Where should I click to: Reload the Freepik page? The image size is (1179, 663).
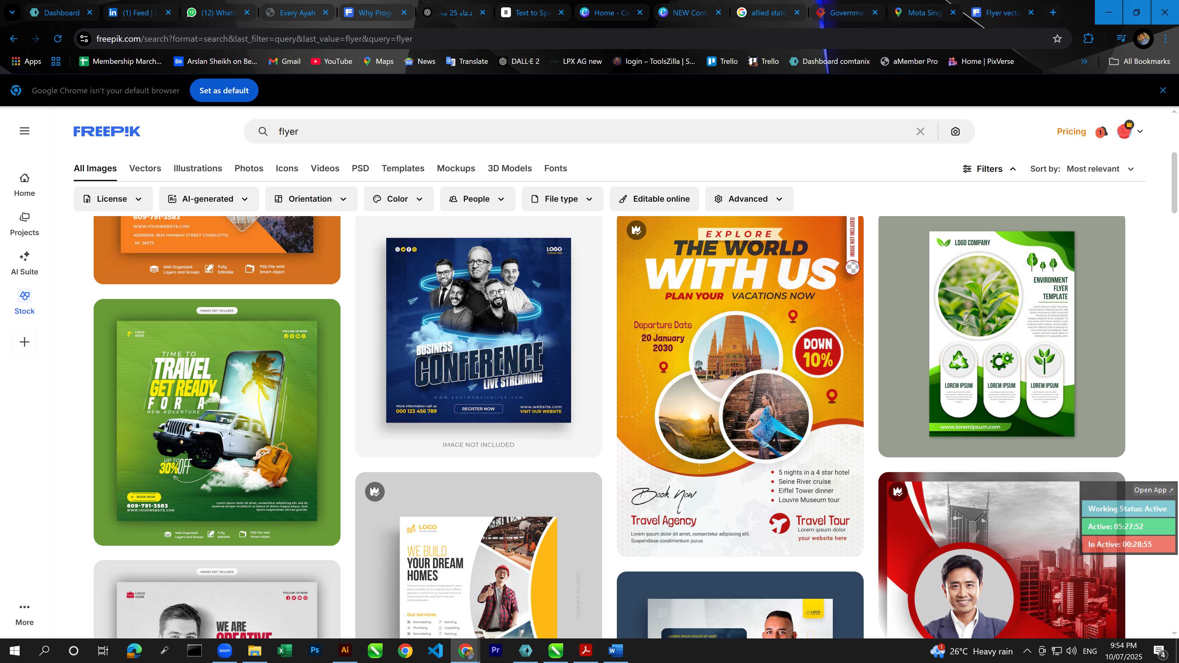(x=58, y=39)
